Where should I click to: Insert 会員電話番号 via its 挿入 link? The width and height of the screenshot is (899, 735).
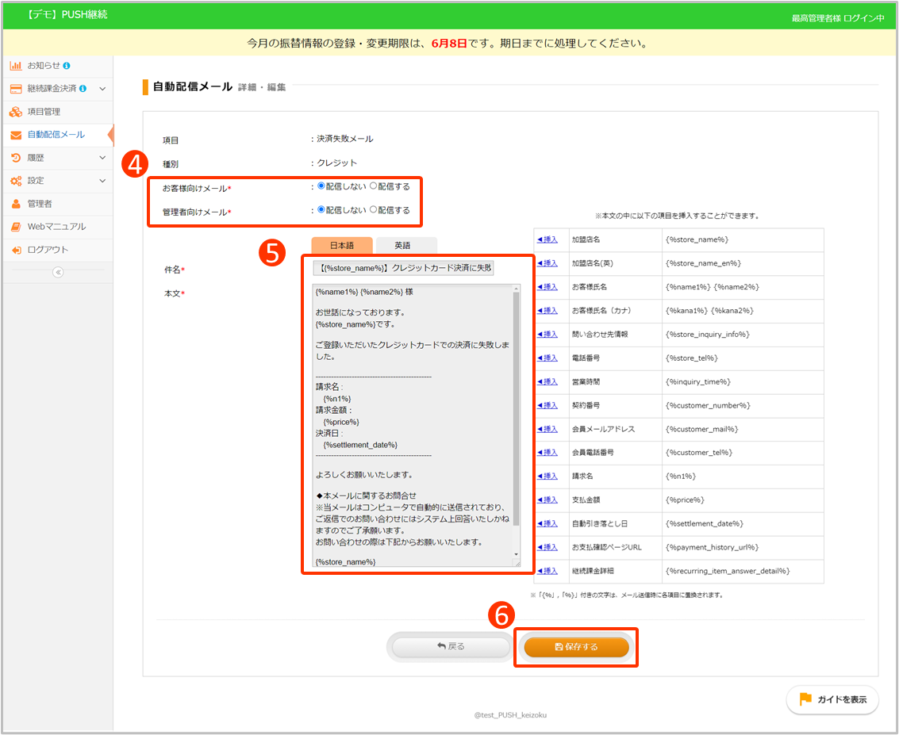tap(547, 453)
